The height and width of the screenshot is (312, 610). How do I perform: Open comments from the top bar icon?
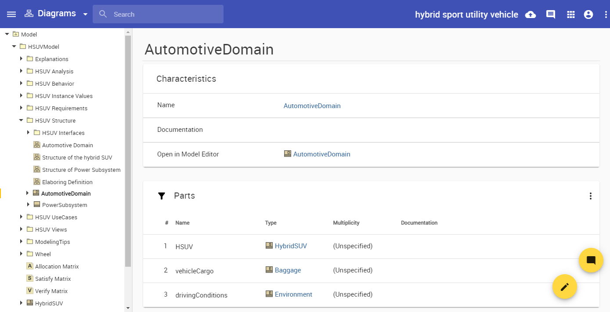550,15
